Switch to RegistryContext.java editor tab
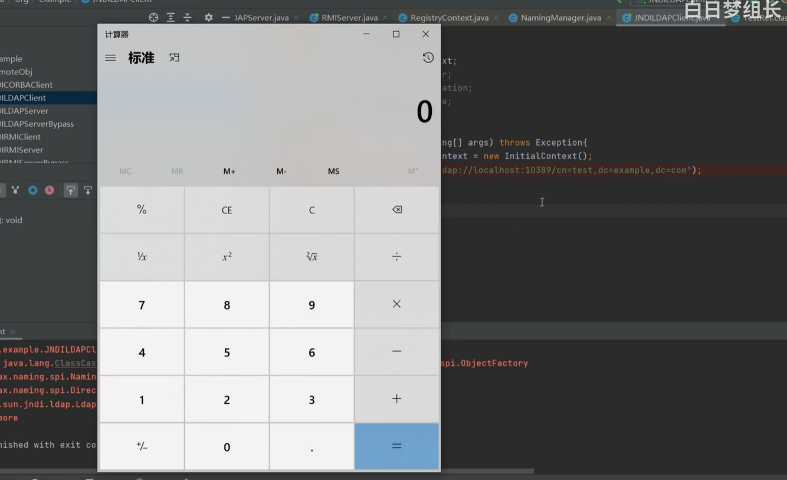 click(x=449, y=18)
